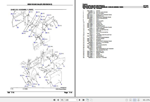The image size is (150, 102).
Task: Click callout number 25 on the diagram
Action: 18,28
